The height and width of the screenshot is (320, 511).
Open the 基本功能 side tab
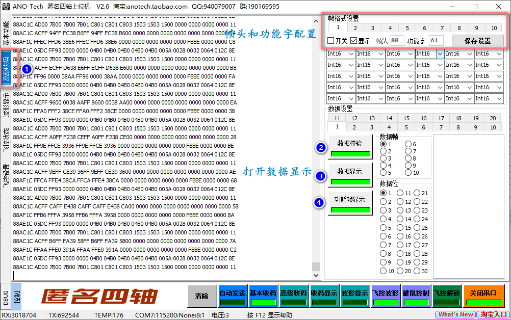click(6, 33)
